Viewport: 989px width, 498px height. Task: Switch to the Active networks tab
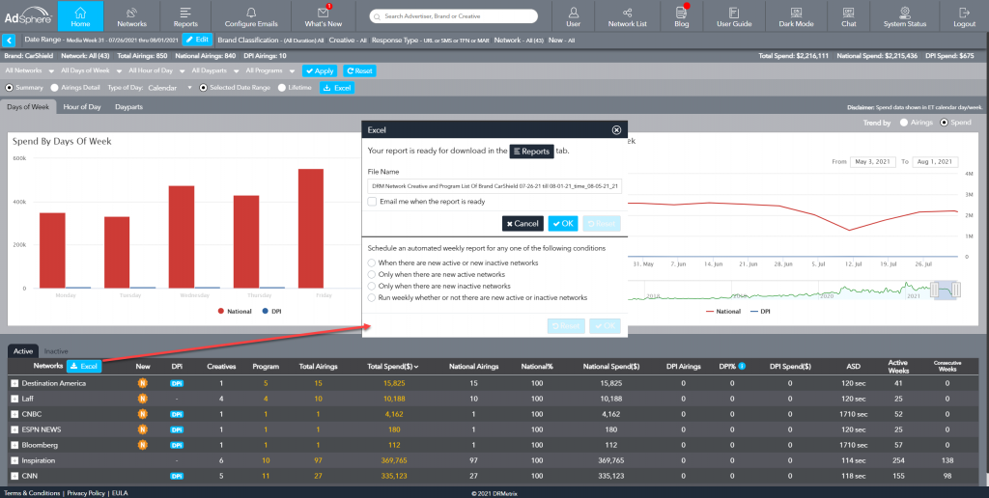point(23,351)
